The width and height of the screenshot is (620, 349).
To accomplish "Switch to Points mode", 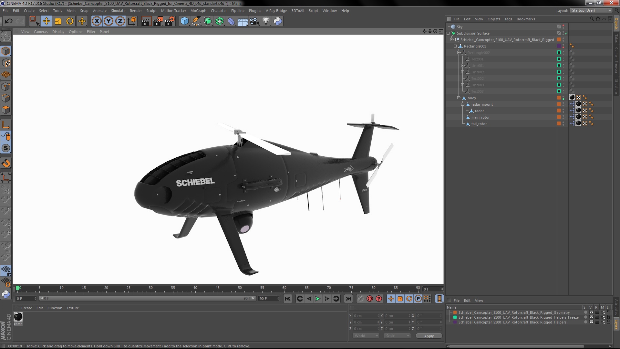I will point(6,87).
